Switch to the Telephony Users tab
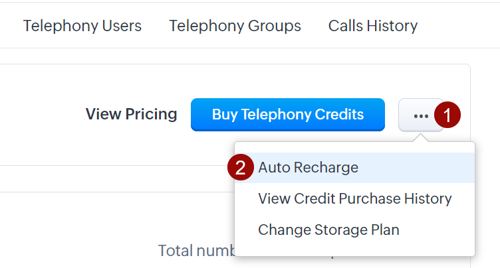 click(x=82, y=26)
